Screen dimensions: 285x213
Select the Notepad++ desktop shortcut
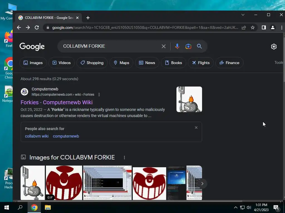(x=8, y=94)
